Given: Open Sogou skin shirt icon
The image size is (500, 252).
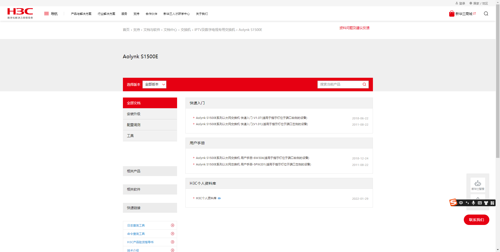Looking at the screenshot, I should [x=486, y=203].
